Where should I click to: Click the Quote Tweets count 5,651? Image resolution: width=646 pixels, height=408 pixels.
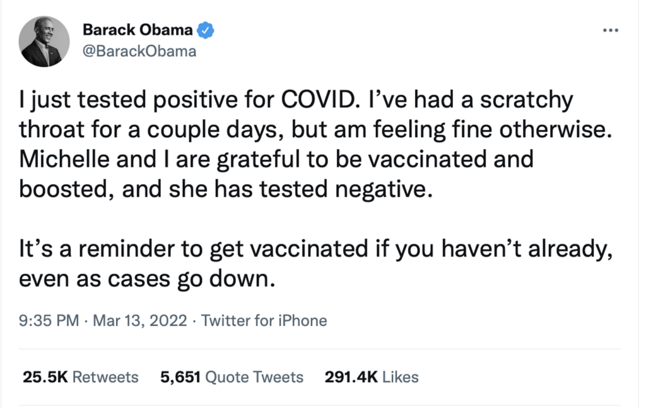181,377
